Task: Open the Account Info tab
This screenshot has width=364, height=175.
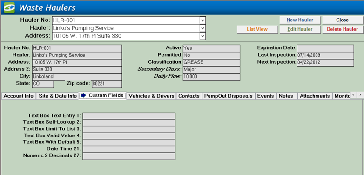Action: pyautogui.click(x=19, y=96)
